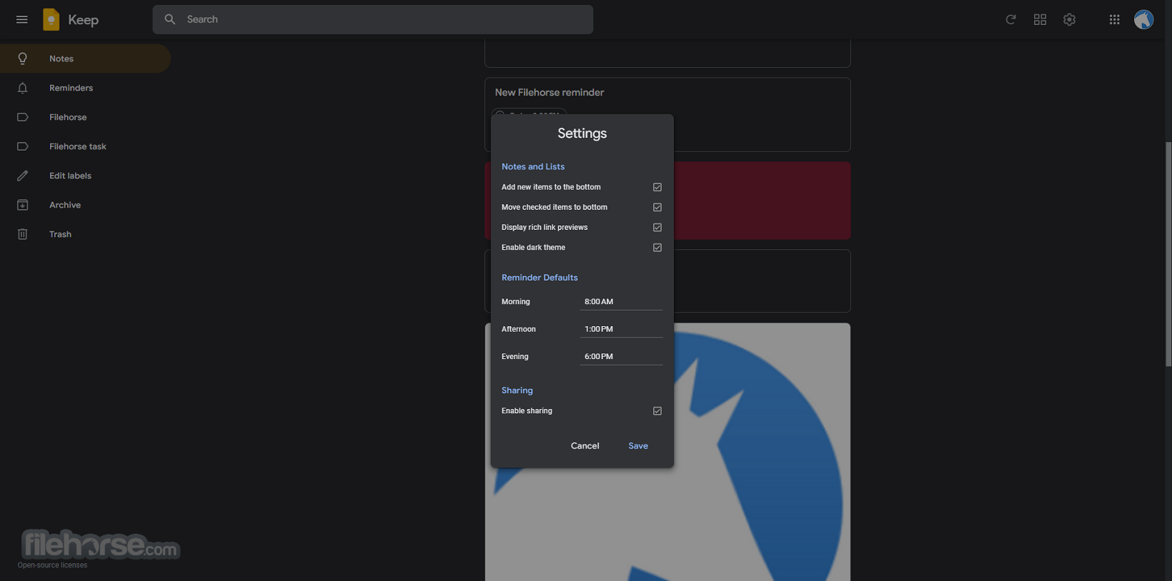
Task: Open the account profile avatar
Action: pos(1143,19)
